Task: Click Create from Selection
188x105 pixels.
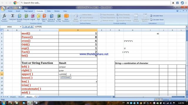Action: [89, 21]
